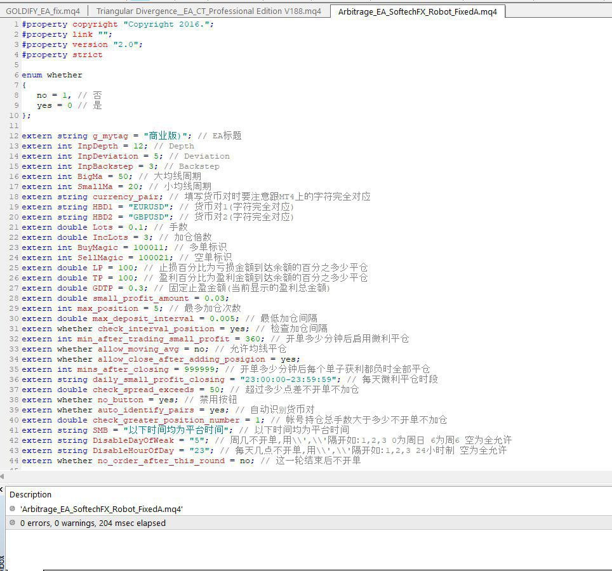The height and width of the screenshot is (571, 612).
Task: Select the compiled file name row in output
Action: (102, 509)
